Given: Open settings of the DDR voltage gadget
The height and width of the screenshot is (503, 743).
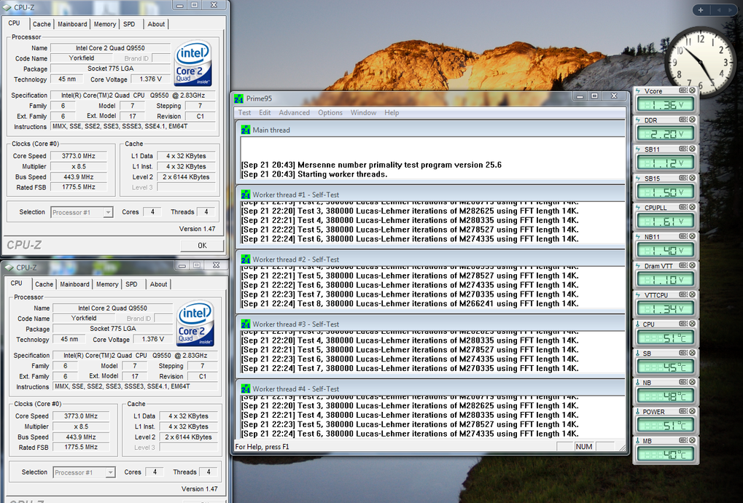Looking at the screenshot, I should point(683,120).
